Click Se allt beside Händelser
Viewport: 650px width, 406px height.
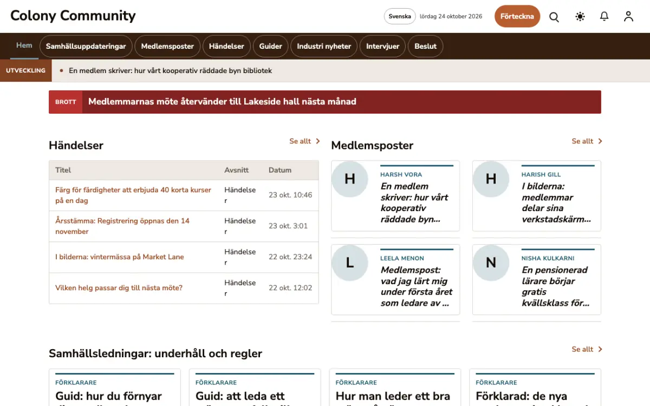pos(305,141)
